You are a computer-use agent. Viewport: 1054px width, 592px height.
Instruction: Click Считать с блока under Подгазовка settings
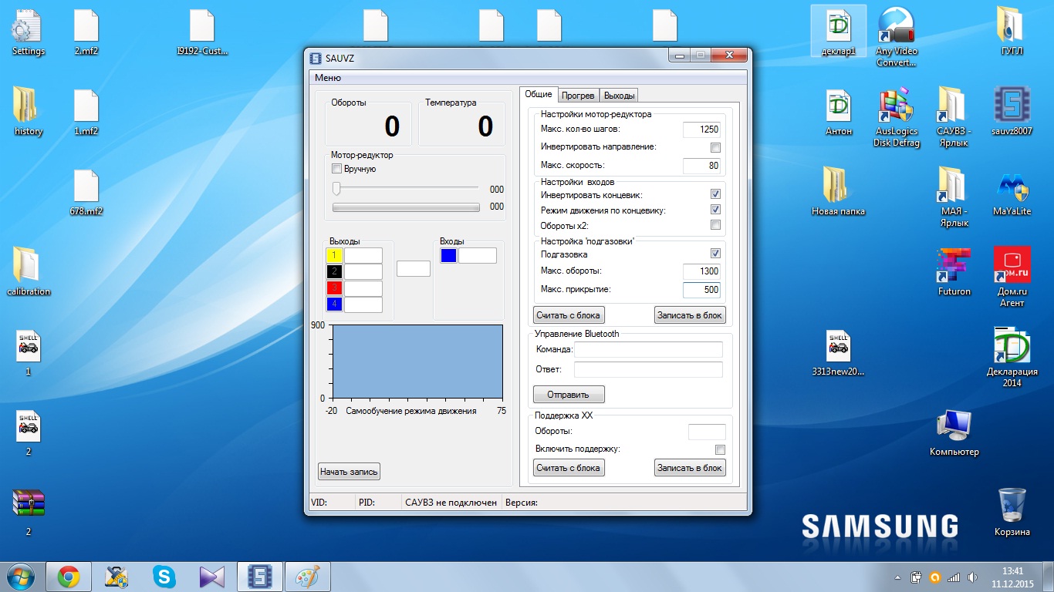click(569, 314)
